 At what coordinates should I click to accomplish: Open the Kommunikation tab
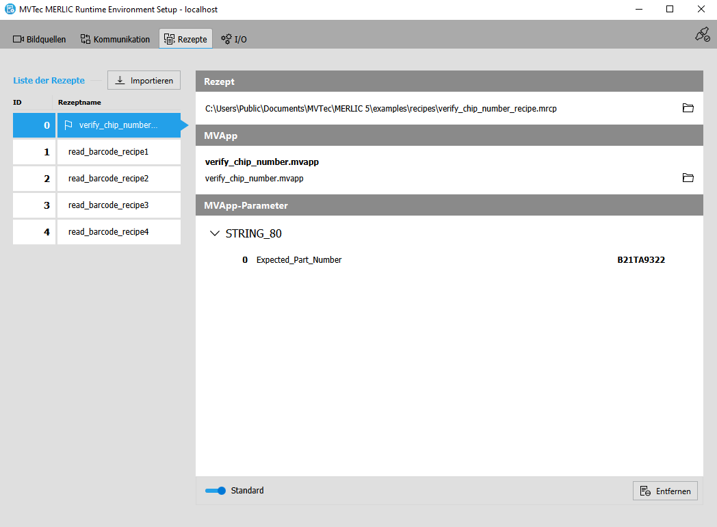click(115, 39)
